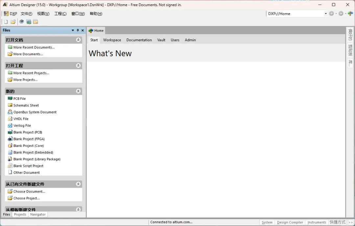Collapse the 打开工程 section
This screenshot has width=355, height=226.
[x=78, y=66]
